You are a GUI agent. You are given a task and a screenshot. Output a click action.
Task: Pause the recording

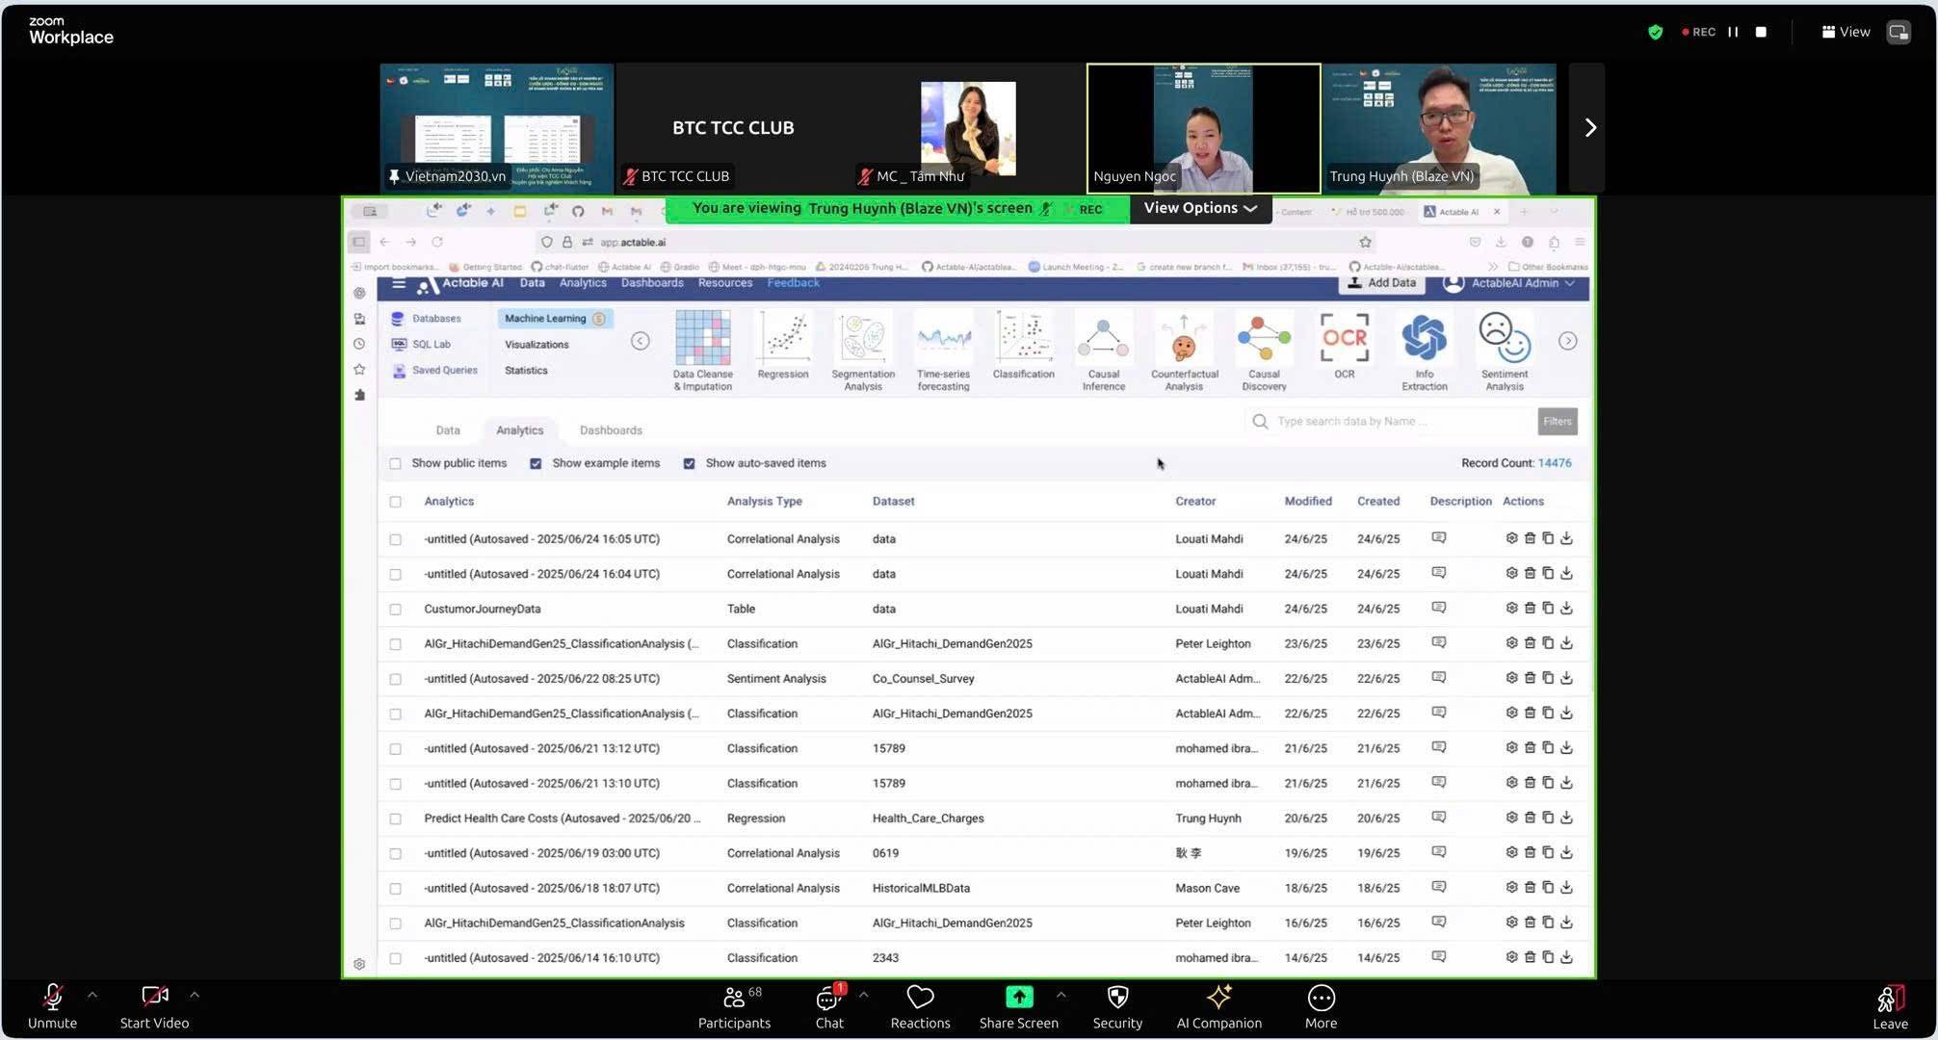pos(1733,32)
